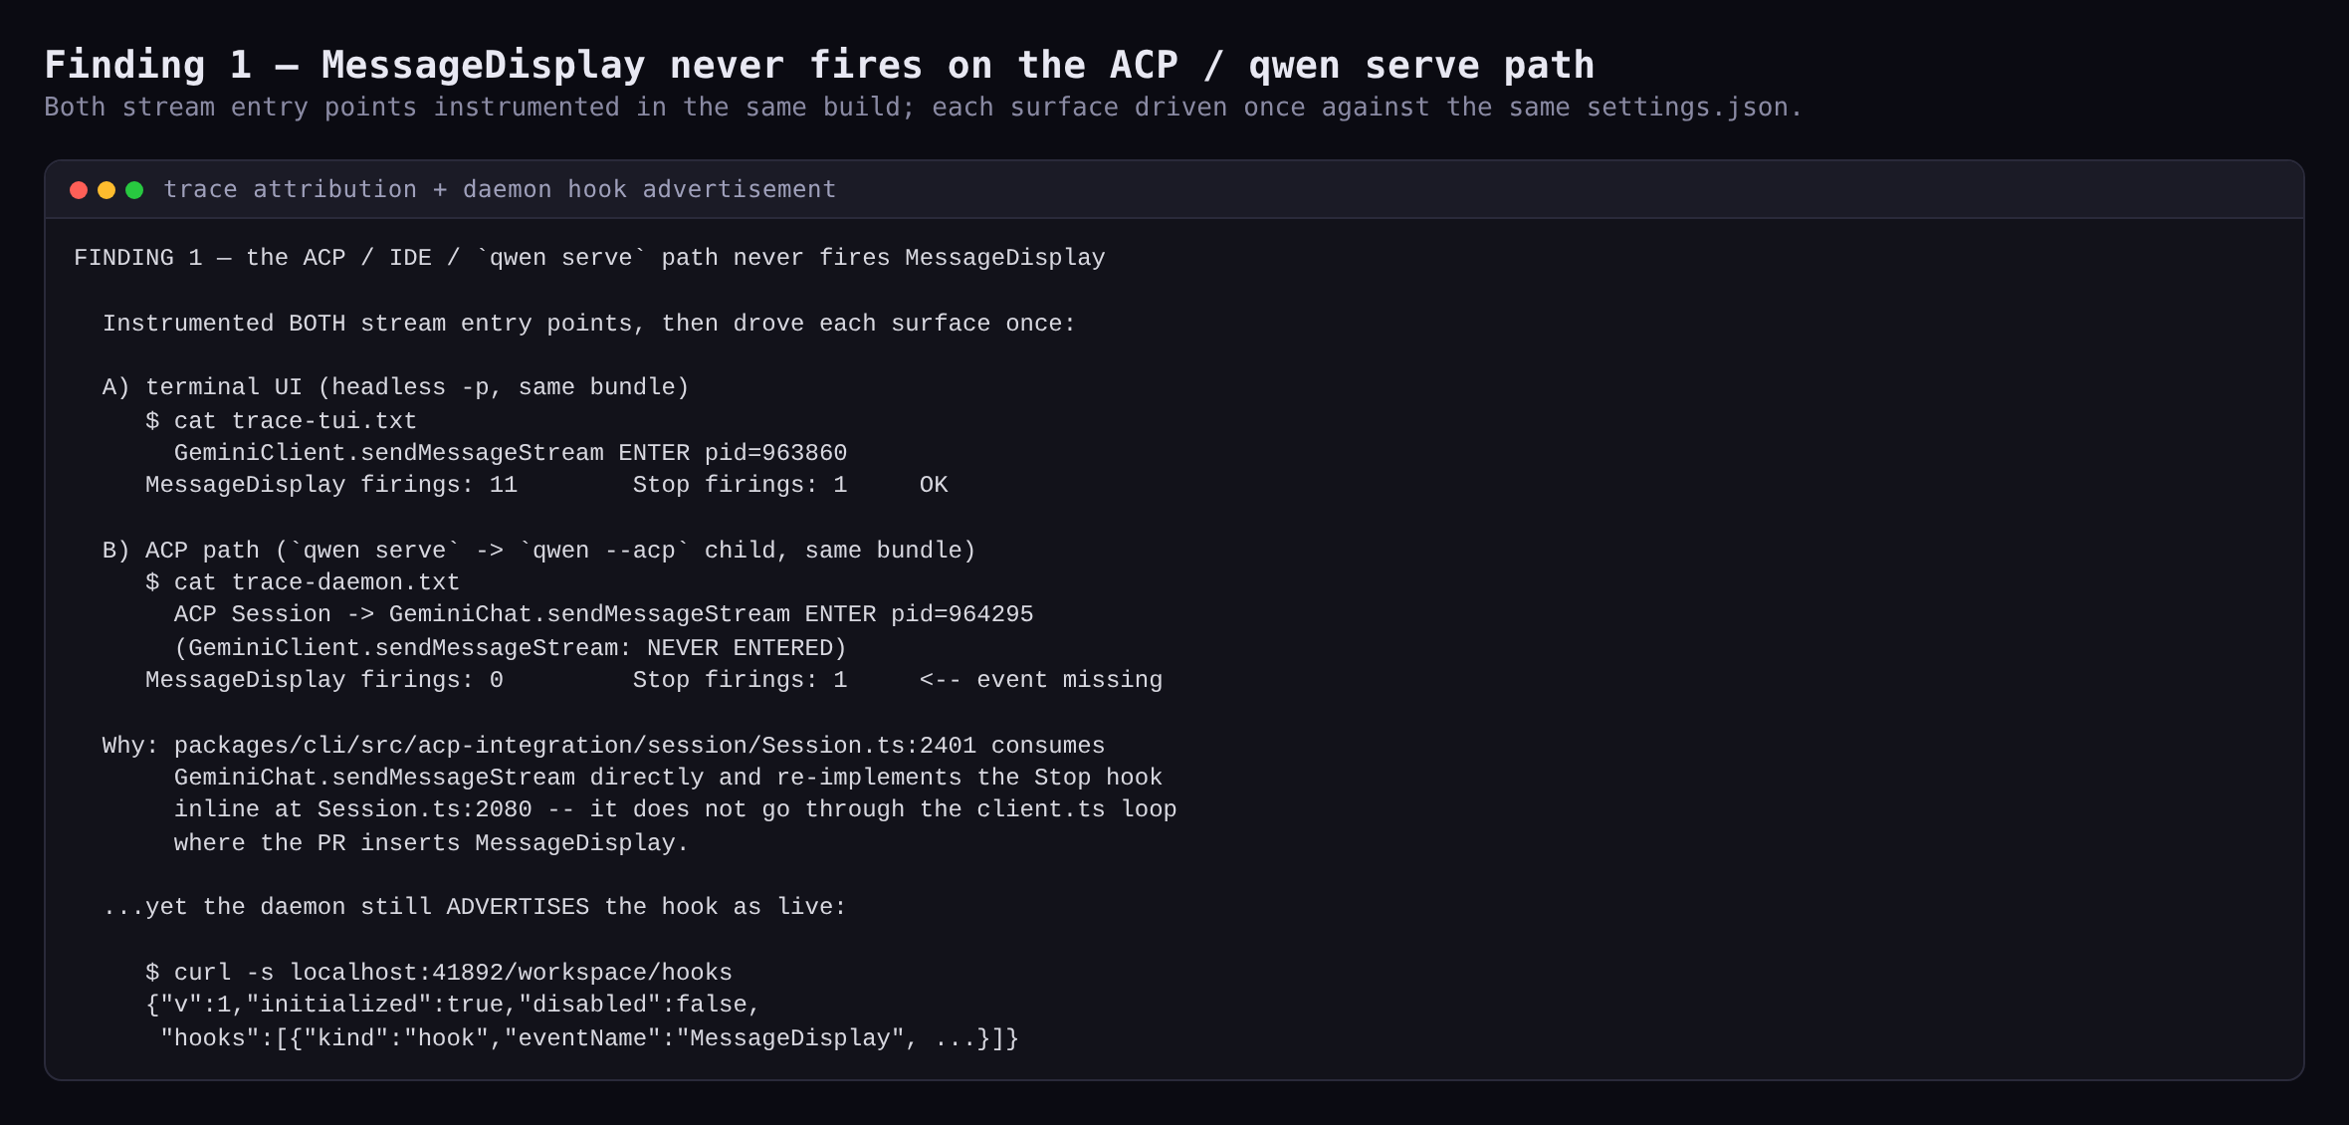
Task: Click the yellow minimize dot in terminal header
Action: click(107, 190)
